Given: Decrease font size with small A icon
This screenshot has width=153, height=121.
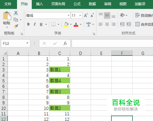Looking at the screenshot, I should [92, 15].
